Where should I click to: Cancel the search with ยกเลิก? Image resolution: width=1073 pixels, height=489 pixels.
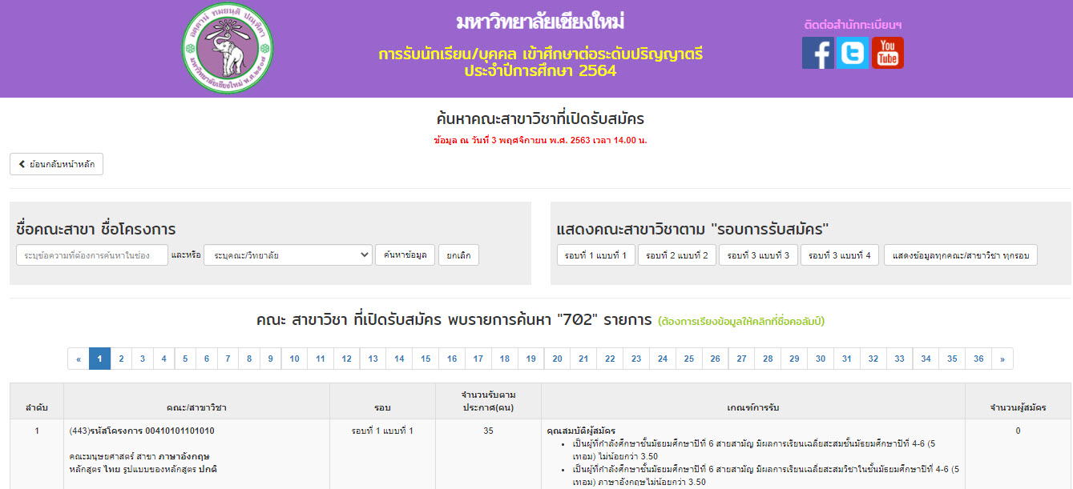click(x=458, y=255)
